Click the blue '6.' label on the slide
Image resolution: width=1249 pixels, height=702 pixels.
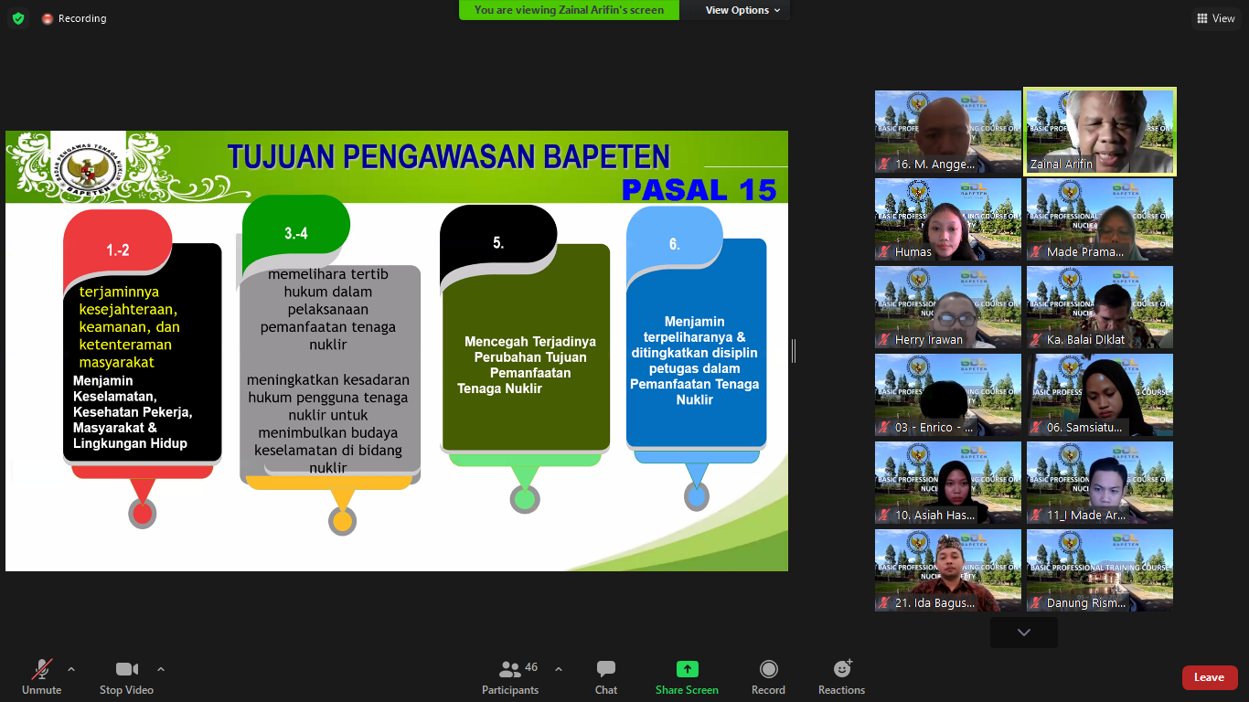pos(675,244)
